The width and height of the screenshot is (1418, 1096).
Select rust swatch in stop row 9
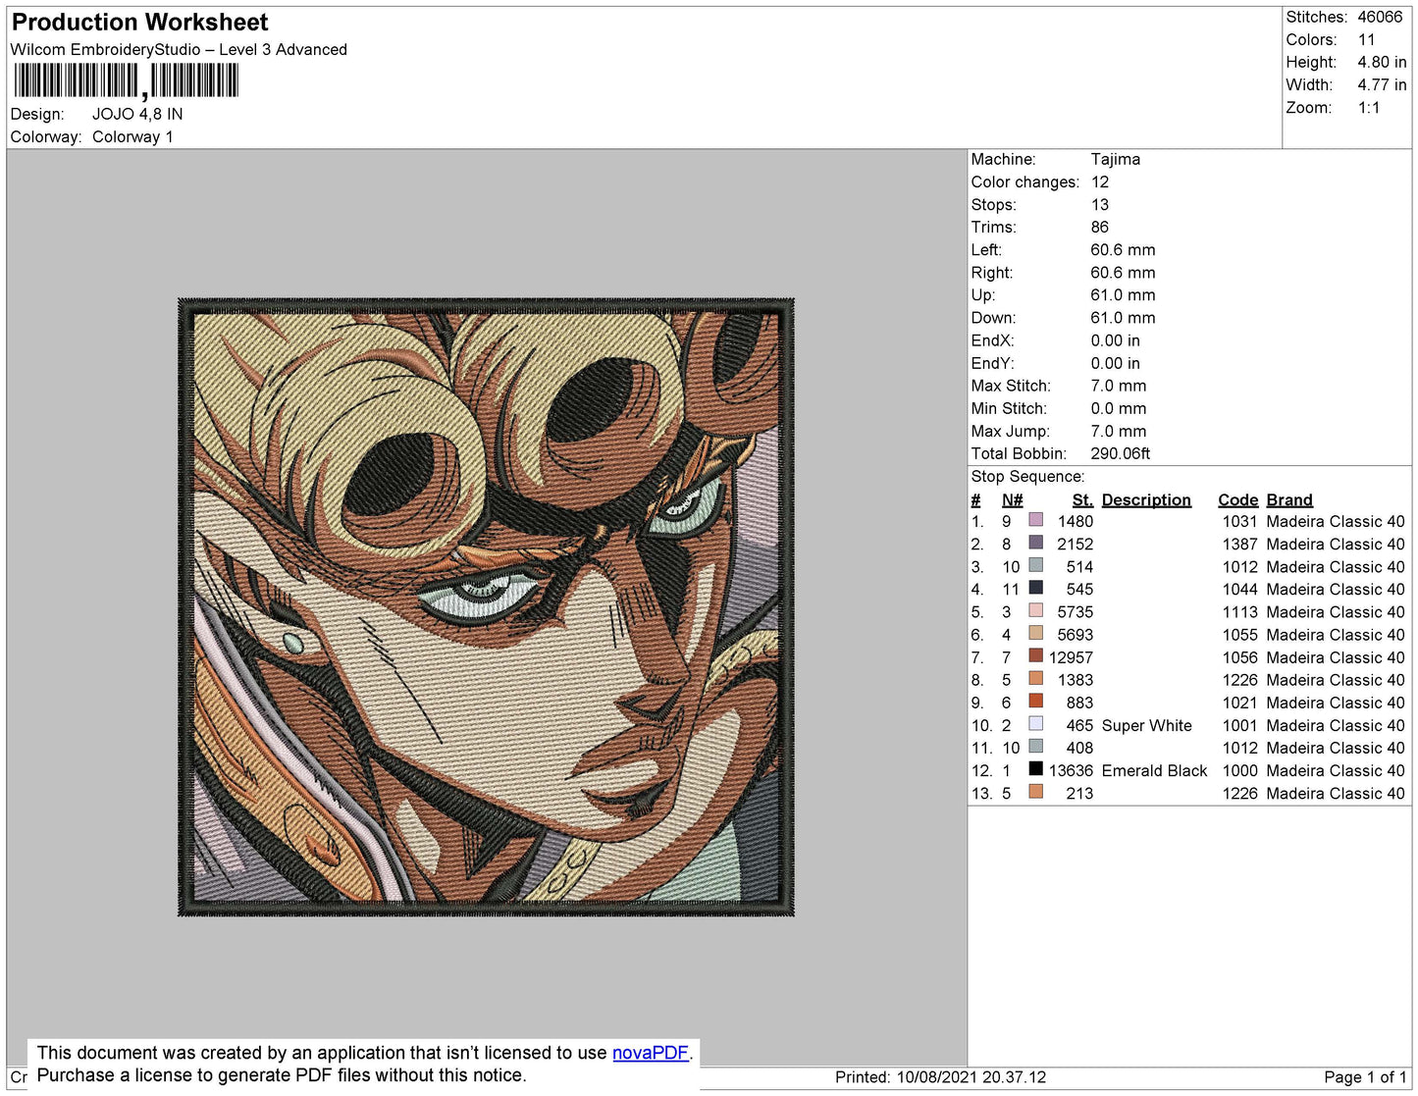[1035, 701]
